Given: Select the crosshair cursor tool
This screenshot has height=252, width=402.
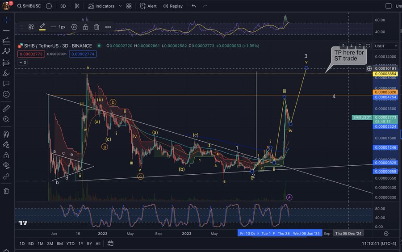Looking at the screenshot, I should pos(6,20).
